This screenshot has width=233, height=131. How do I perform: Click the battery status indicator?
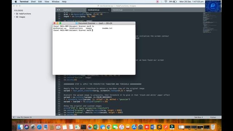tap(173, 1)
